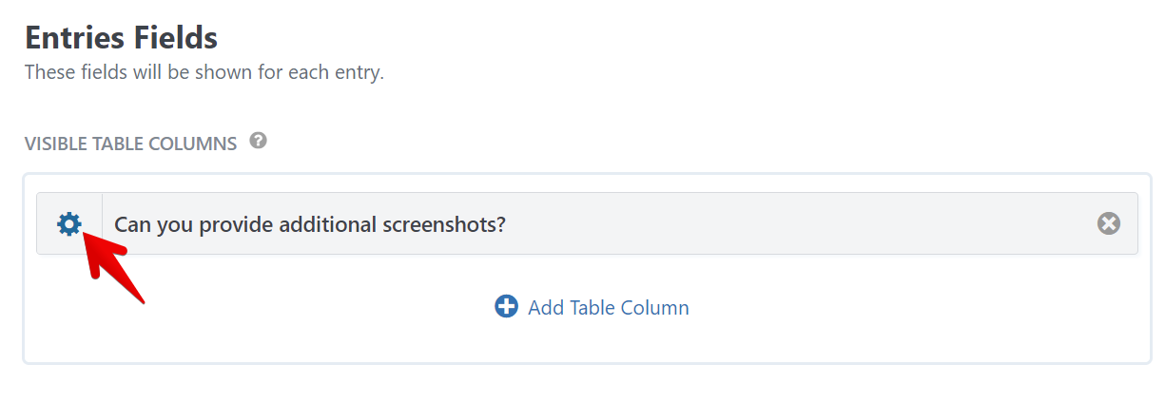
Task: Click blank panel space right of Add Table Column
Action: pos(903,308)
